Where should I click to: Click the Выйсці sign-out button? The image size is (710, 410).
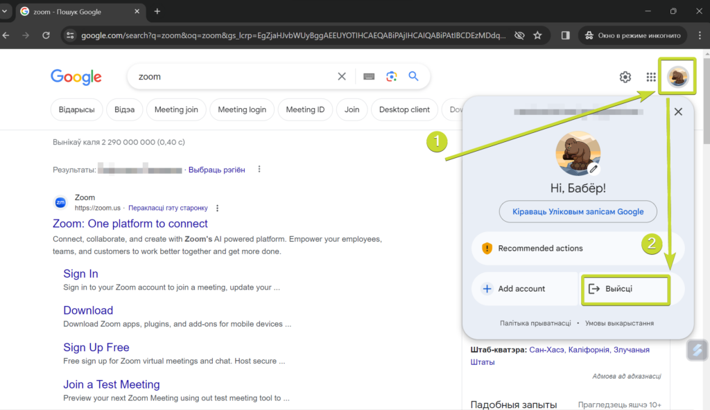pyautogui.click(x=625, y=289)
